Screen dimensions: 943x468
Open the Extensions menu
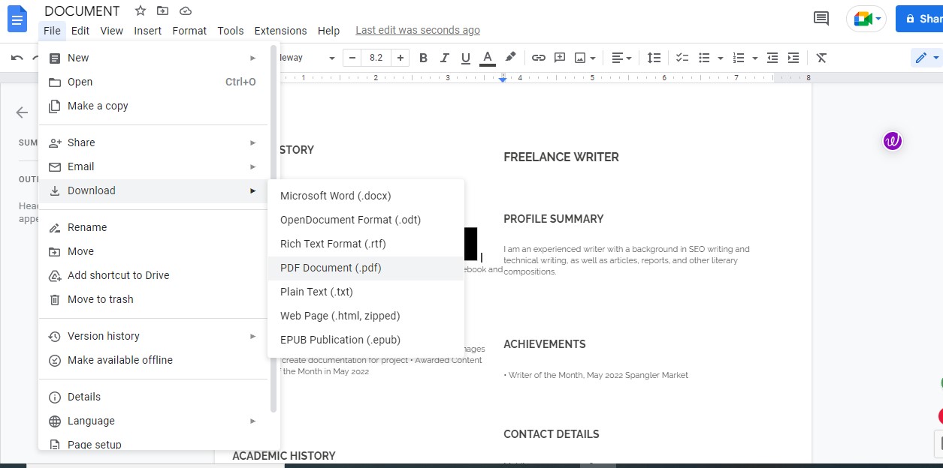[280, 31]
